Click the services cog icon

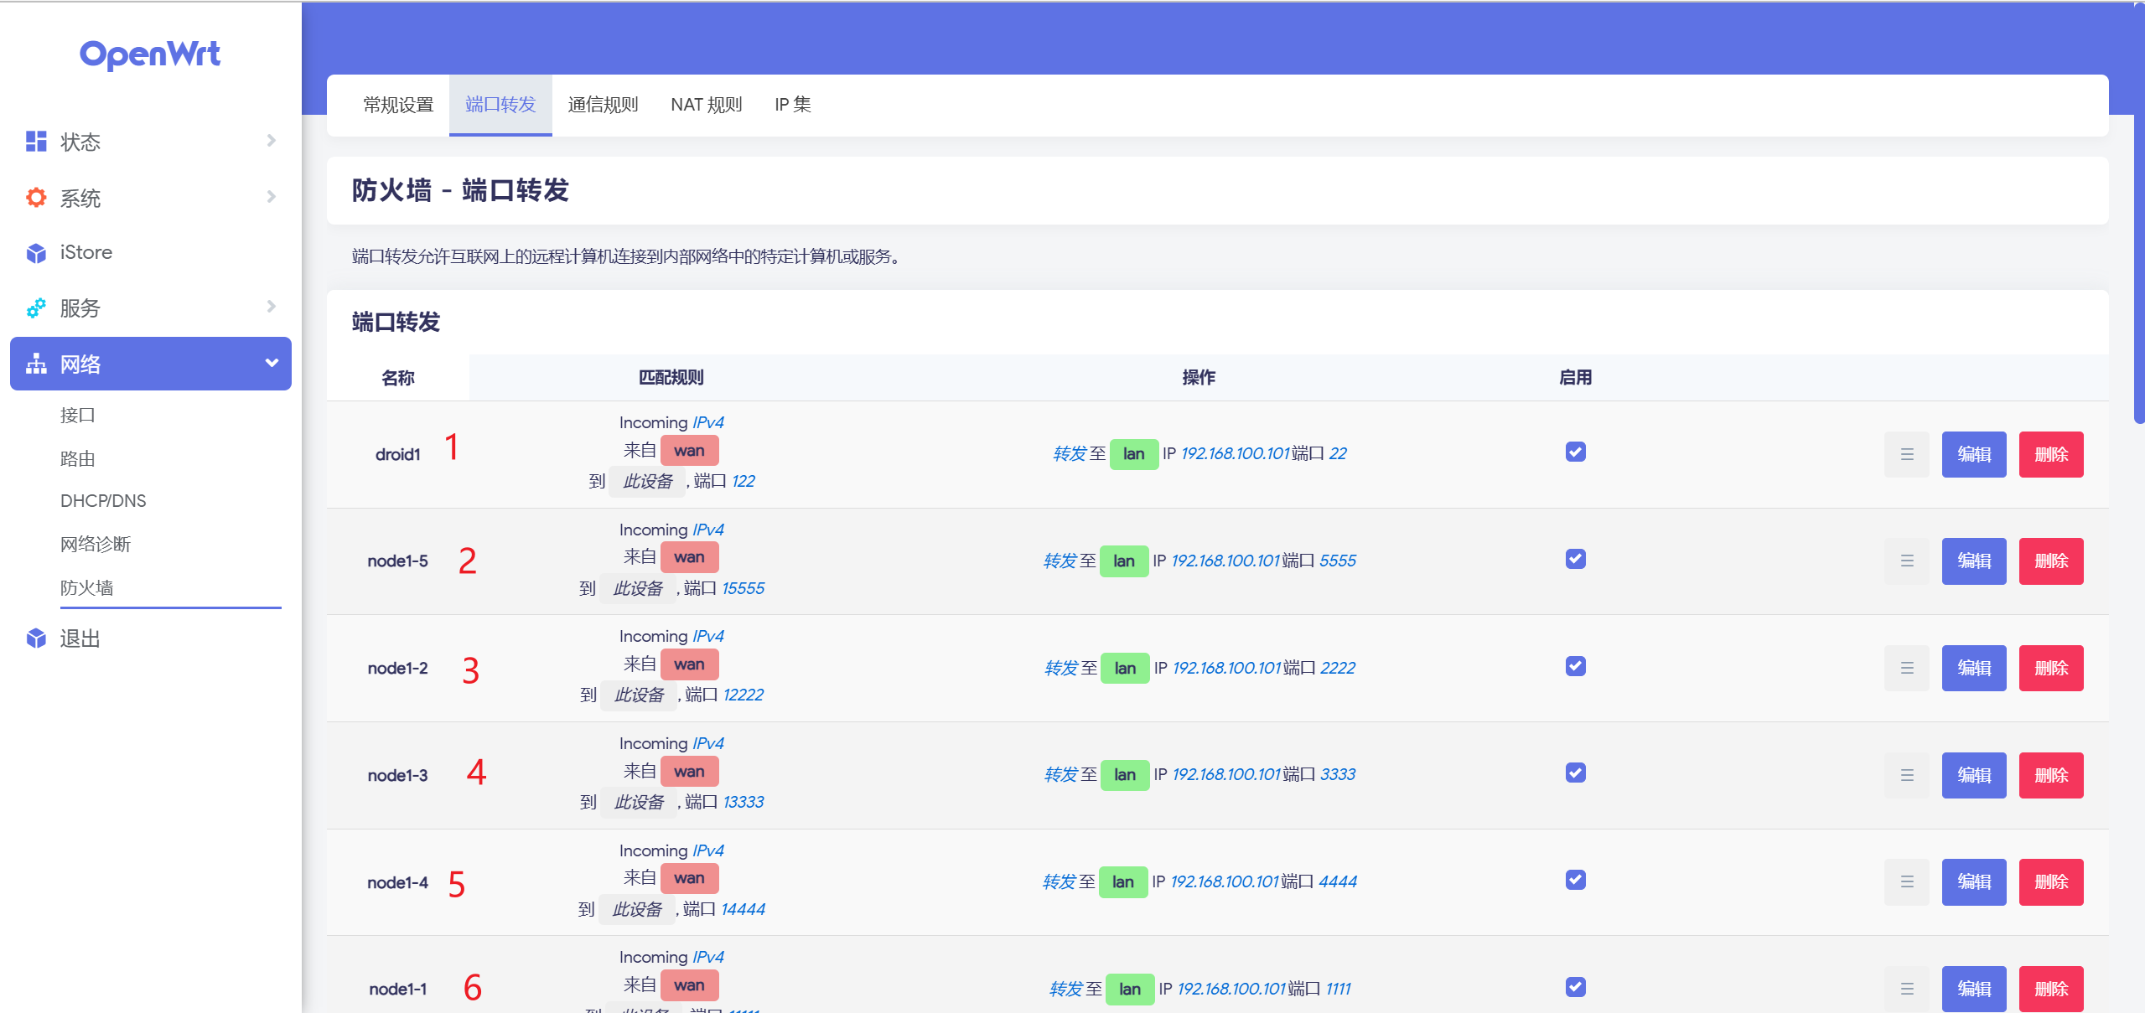tap(36, 308)
